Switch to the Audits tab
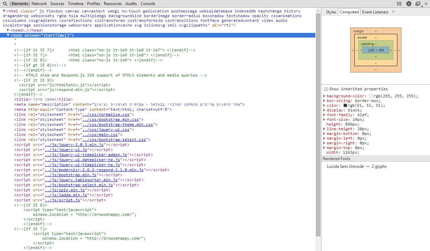430x251 pixels. 131,4
